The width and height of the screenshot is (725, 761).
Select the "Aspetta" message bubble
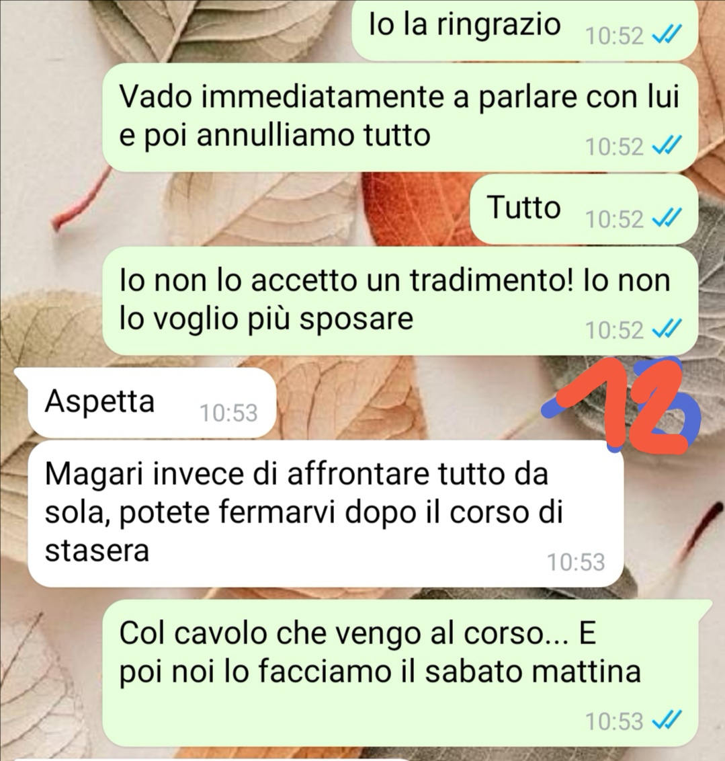point(152,403)
